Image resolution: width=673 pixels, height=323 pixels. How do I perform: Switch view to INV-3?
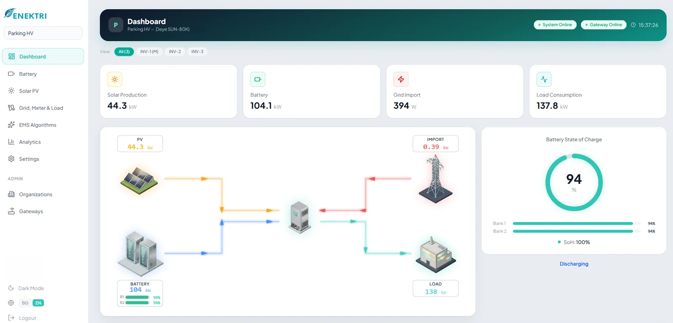(197, 52)
